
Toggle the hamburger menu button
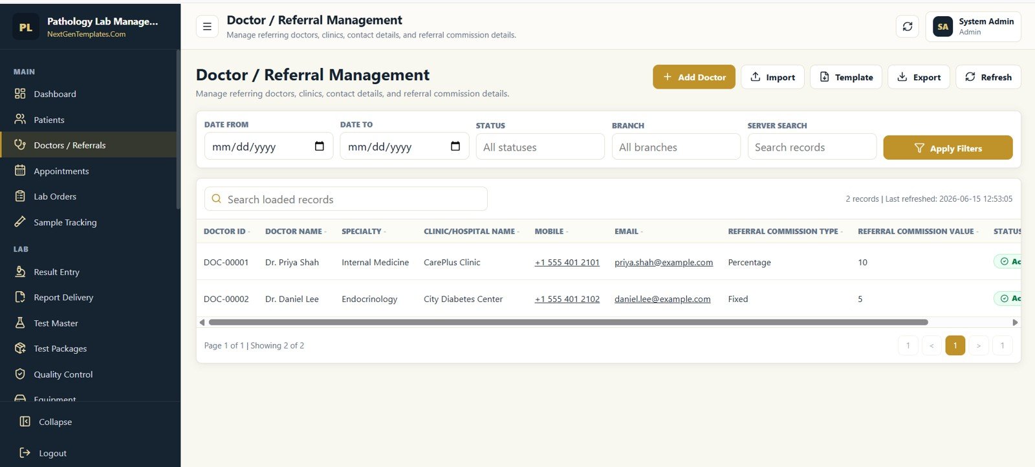tap(207, 27)
